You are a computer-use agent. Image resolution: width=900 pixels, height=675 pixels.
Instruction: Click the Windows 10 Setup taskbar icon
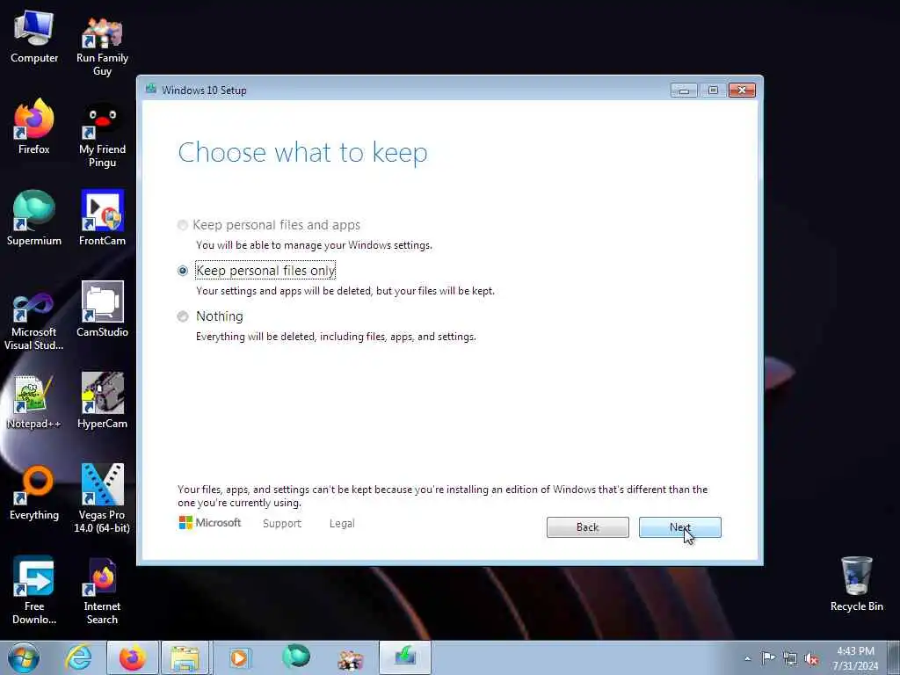(404, 657)
